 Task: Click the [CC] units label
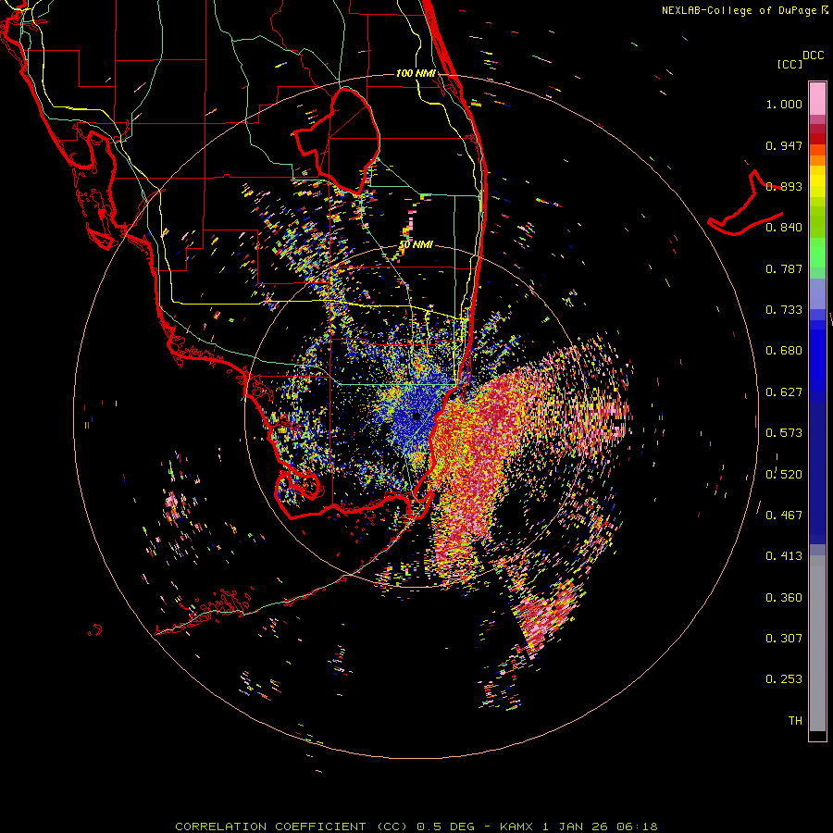coord(789,64)
